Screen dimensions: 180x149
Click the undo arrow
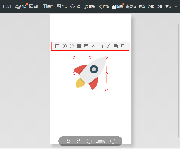pos(68,141)
